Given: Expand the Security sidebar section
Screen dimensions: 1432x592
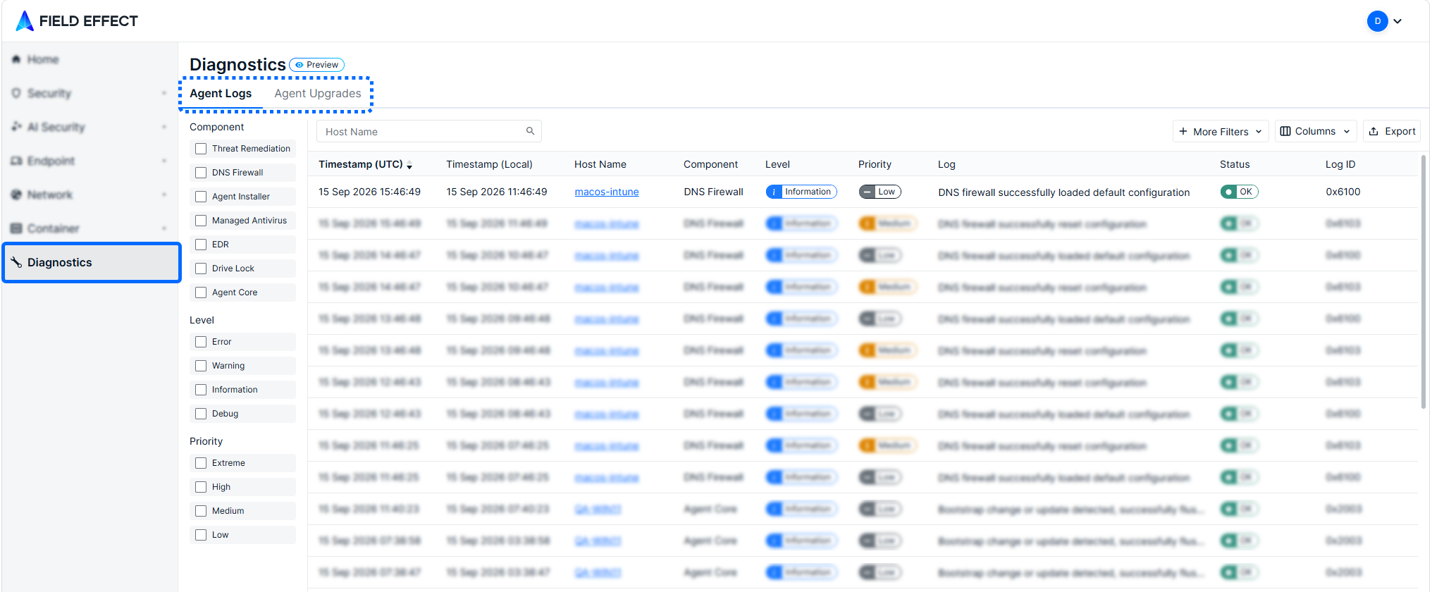Looking at the screenshot, I should pyautogui.click(x=89, y=93).
